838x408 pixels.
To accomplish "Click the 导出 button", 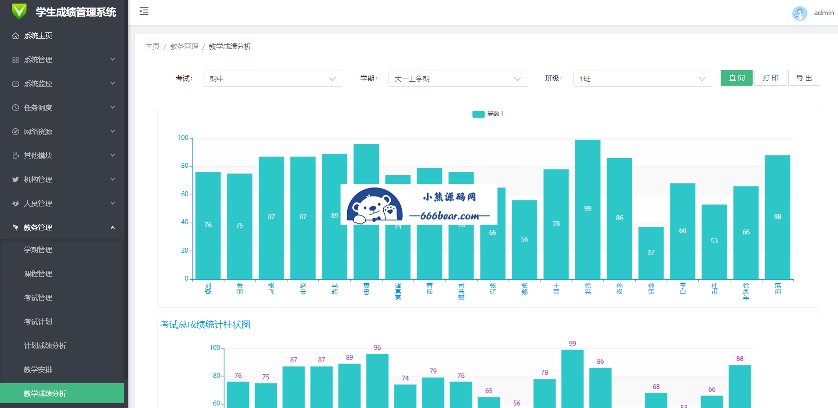I will point(804,78).
